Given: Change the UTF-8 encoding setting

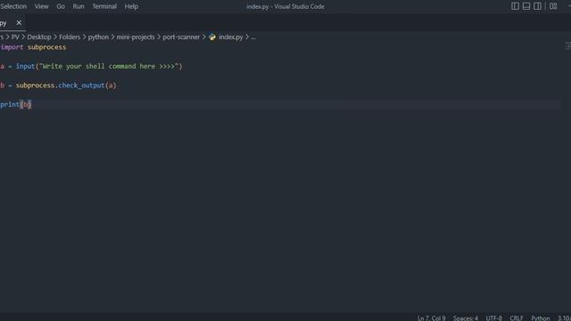Looking at the screenshot, I should point(493,318).
